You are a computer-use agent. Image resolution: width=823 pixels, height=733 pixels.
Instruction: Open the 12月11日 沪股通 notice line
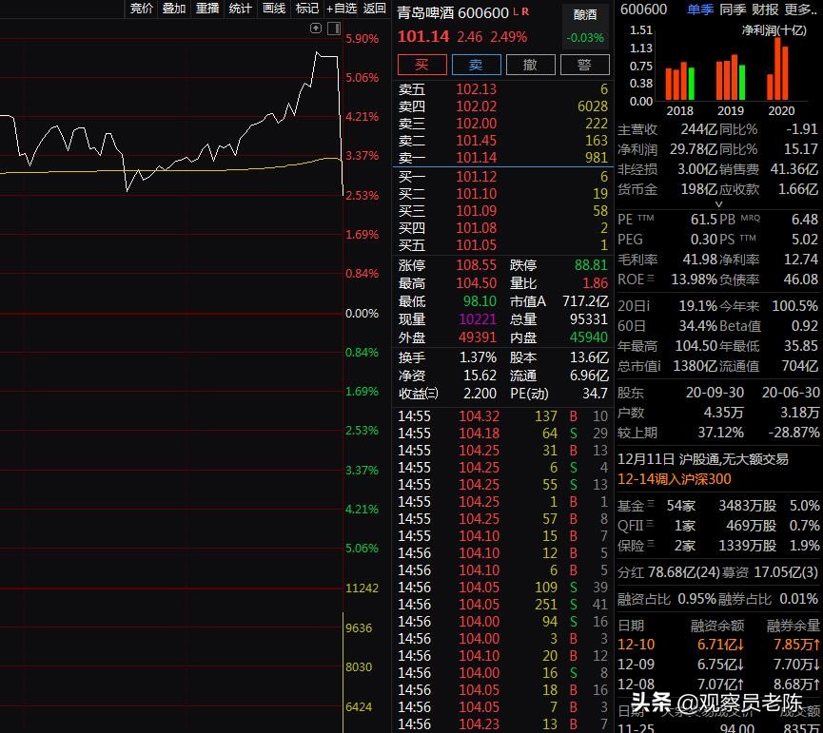[703, 459]
